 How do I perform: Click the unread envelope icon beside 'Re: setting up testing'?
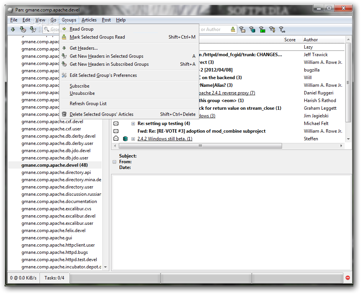tap(116, 123)
